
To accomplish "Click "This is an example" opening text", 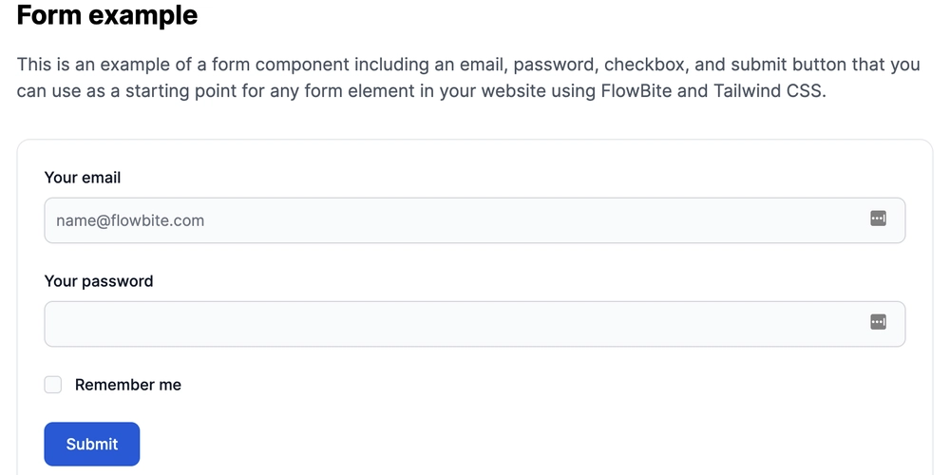I will tap(89, 65).
